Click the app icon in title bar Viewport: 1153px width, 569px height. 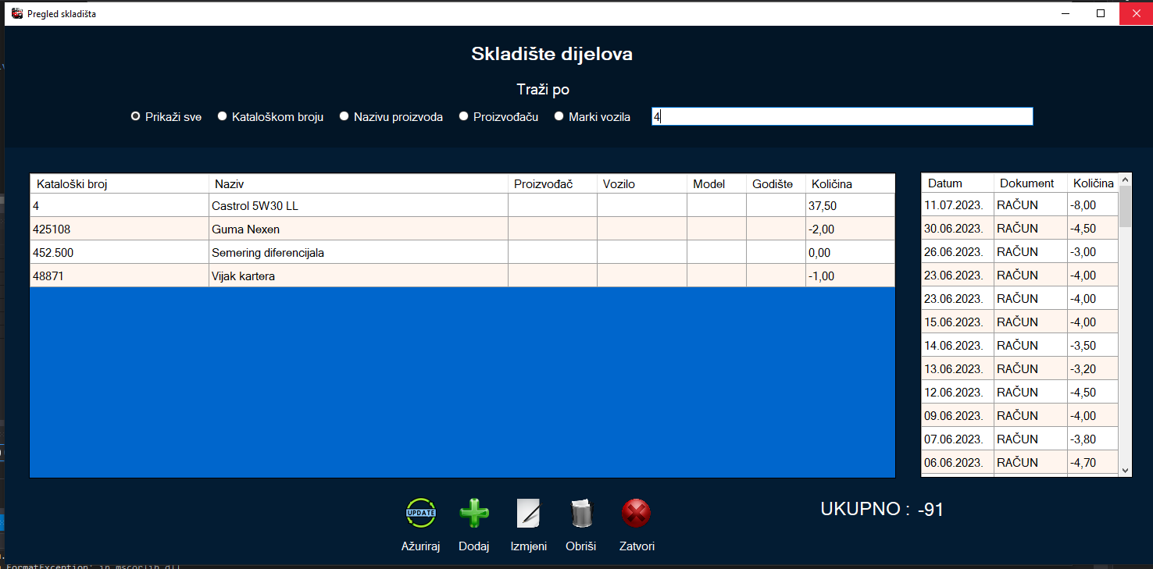click(17, 13)
